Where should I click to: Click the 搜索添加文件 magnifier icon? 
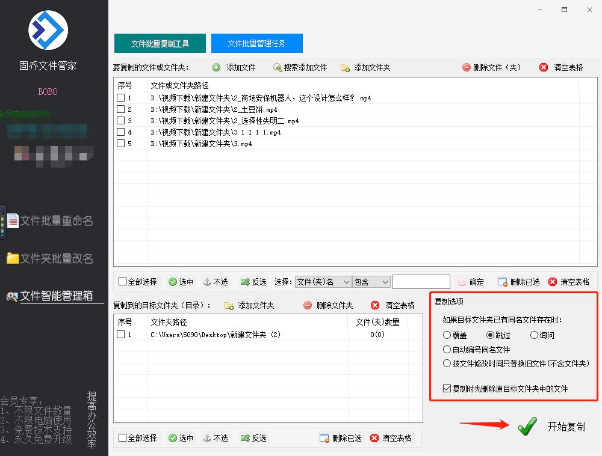[277, 67]
